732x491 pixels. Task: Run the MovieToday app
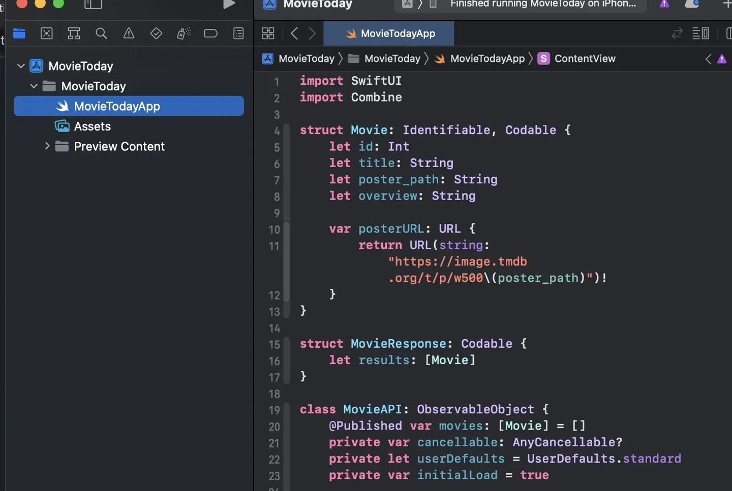229,4
